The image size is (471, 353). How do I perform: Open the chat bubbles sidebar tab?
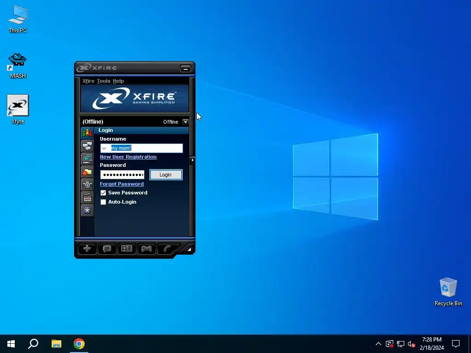[x=87, y=146]
